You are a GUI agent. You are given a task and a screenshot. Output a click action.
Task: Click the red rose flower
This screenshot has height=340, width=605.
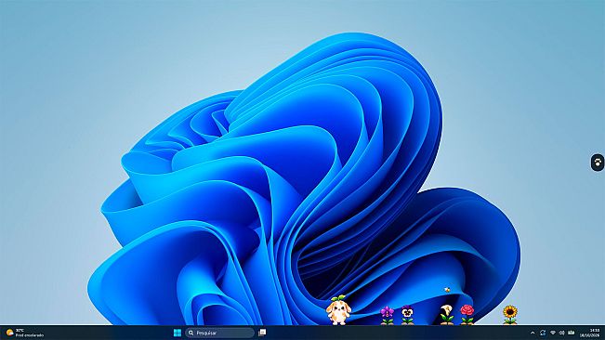click(467, 314)
